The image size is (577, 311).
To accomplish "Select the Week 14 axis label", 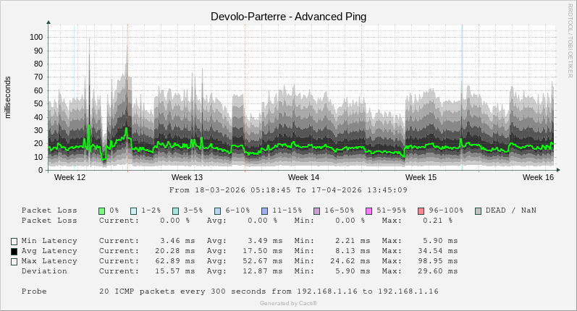I will 303,177.
